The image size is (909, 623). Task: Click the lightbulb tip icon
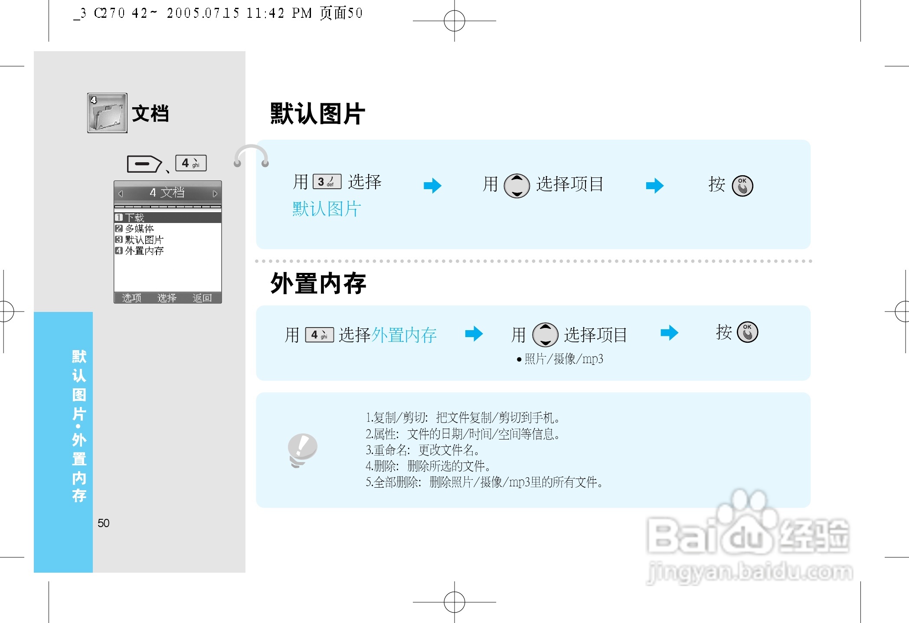302,450
